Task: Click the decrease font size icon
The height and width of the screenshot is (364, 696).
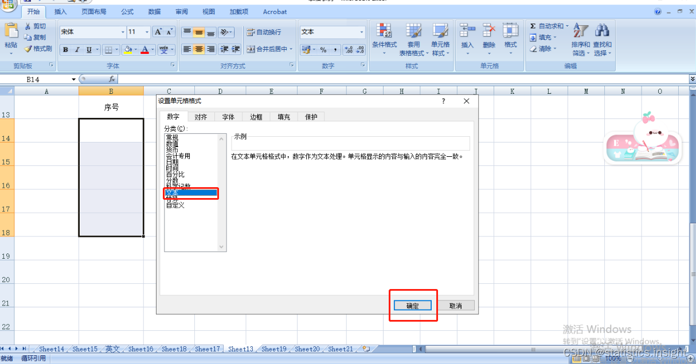Action: coord(171,32)
